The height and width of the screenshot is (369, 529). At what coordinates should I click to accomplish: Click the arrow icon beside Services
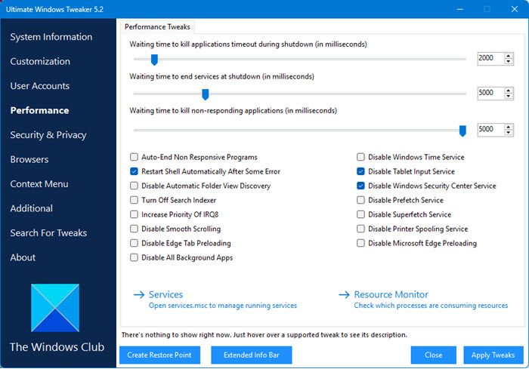pyautogui.click(x=139, y=295)
